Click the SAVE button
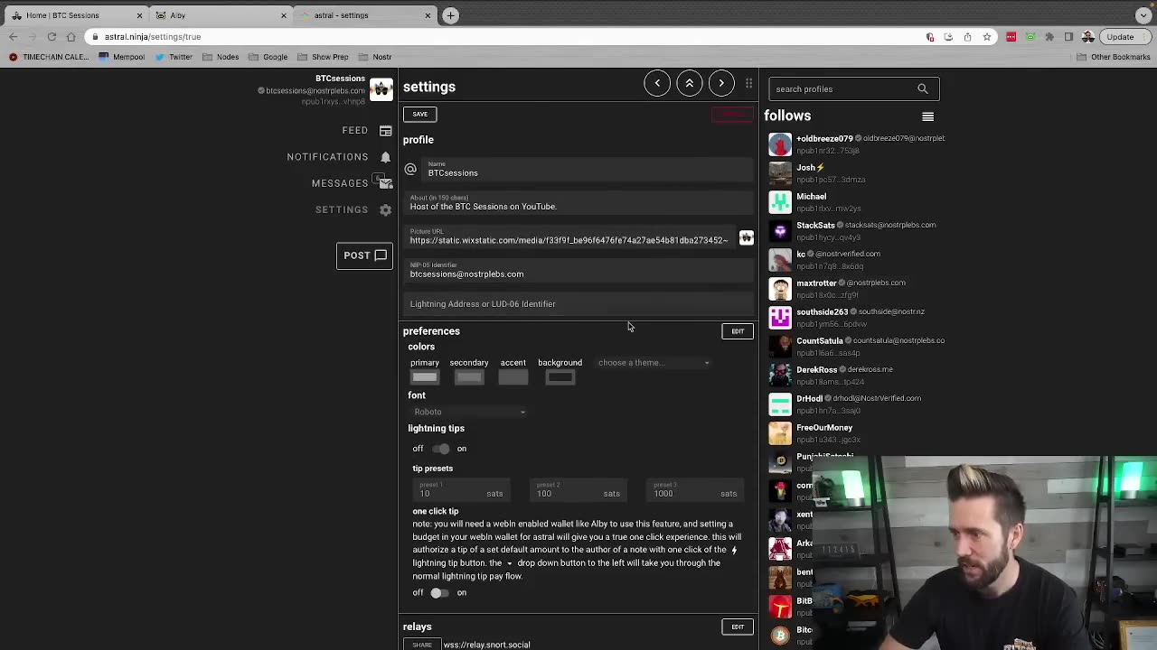The height and width of the screenshot is (650, 1157). [420, 114]
